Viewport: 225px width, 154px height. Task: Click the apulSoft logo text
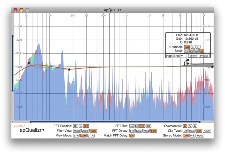tap(20, 126)
